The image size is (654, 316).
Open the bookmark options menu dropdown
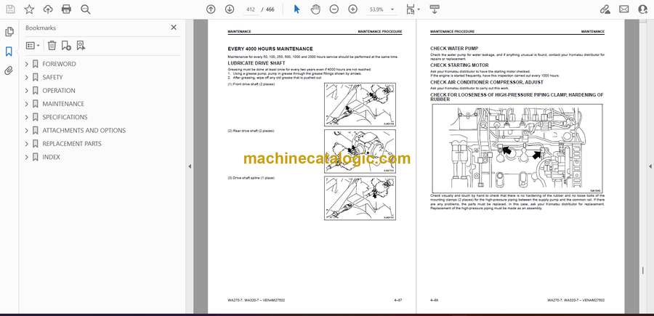[33, 46]
